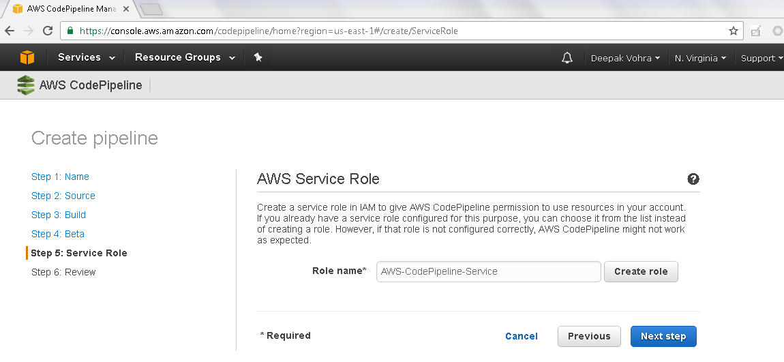Screen dimensions: 784x362
Task: Go to Step 3: Build
Action: (59, 215)
